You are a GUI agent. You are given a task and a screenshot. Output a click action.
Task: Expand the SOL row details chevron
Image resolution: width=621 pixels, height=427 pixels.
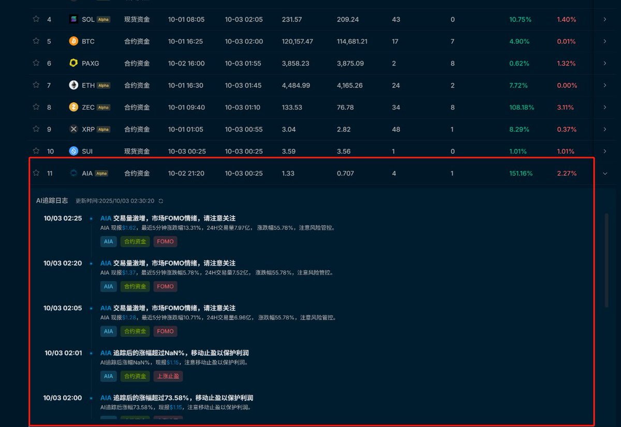pos(605,19)
